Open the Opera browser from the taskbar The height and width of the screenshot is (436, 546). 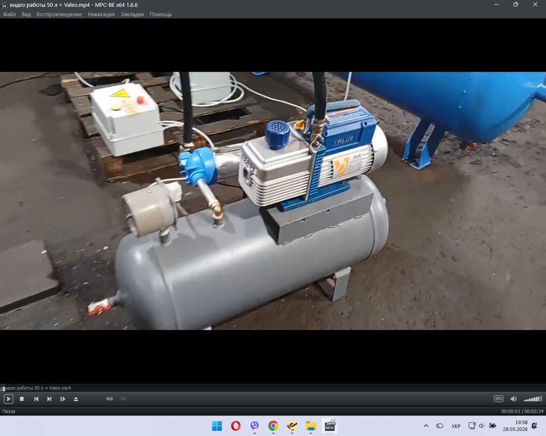236,425
